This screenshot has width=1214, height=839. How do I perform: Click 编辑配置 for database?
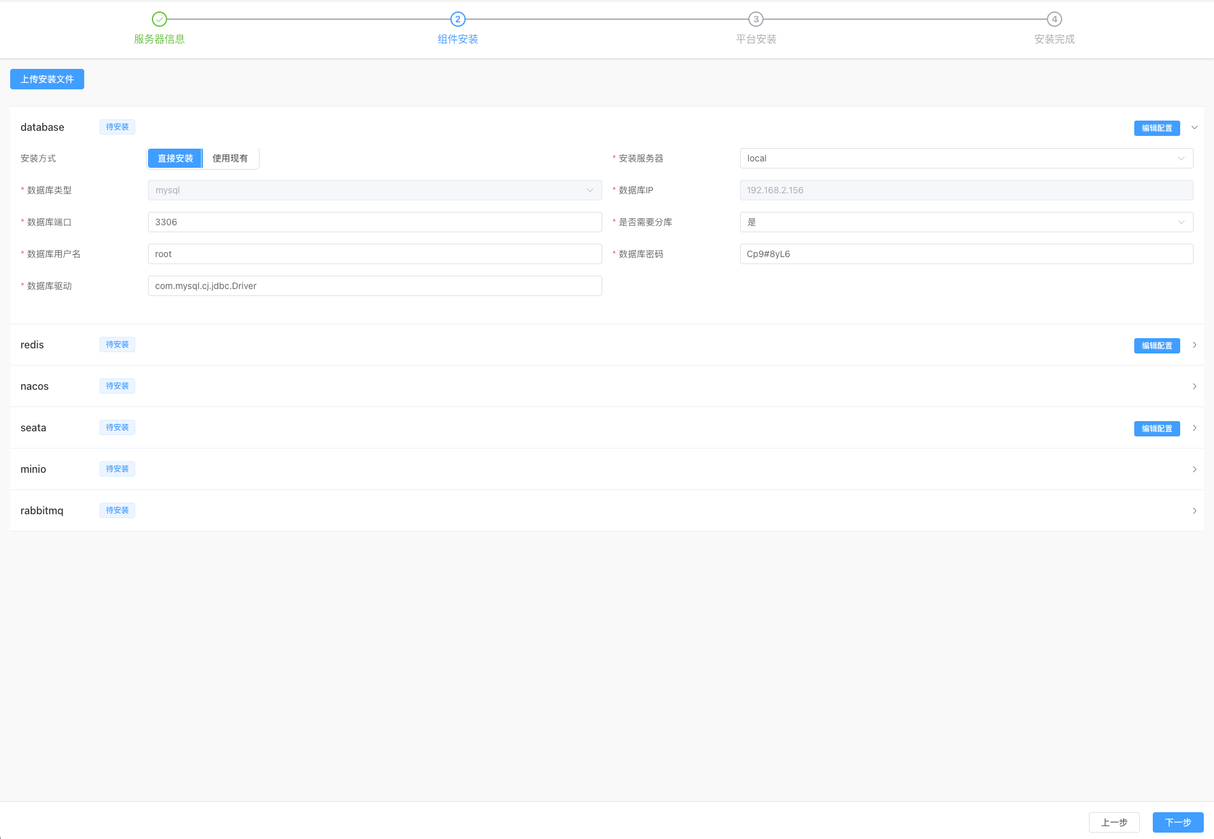click(1157, 128)
